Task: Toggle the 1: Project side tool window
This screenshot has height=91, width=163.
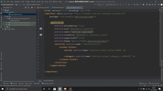Action: click(x=1, y=10)
